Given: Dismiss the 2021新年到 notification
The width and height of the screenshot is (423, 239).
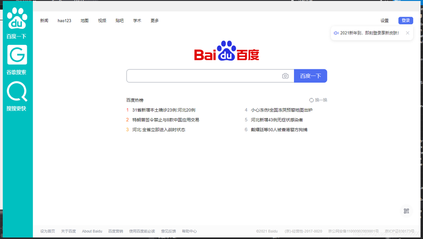Looking at the screenshot, I should tap(408, 33).
